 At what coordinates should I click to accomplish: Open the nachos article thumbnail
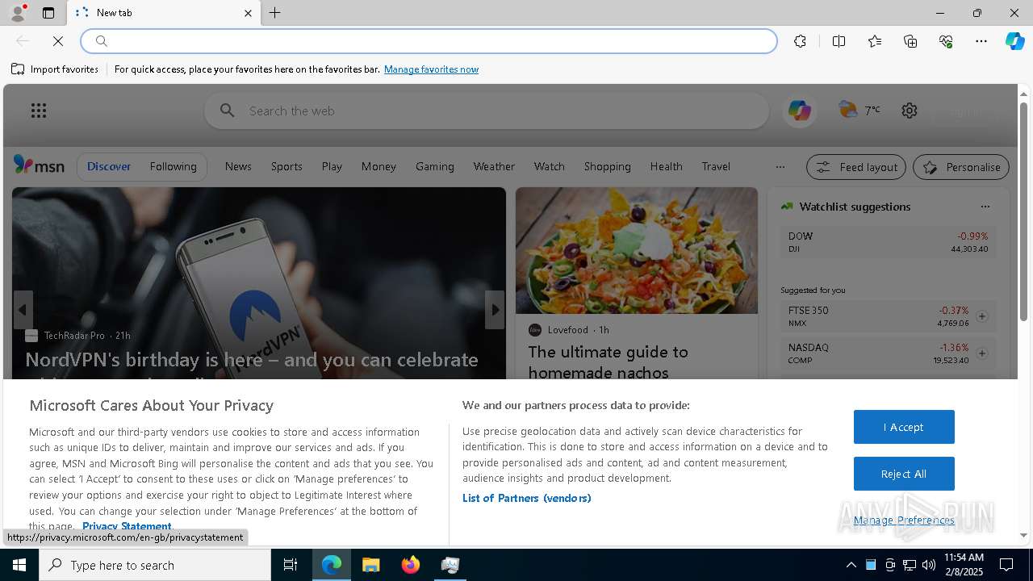click(x=637, y=251)
